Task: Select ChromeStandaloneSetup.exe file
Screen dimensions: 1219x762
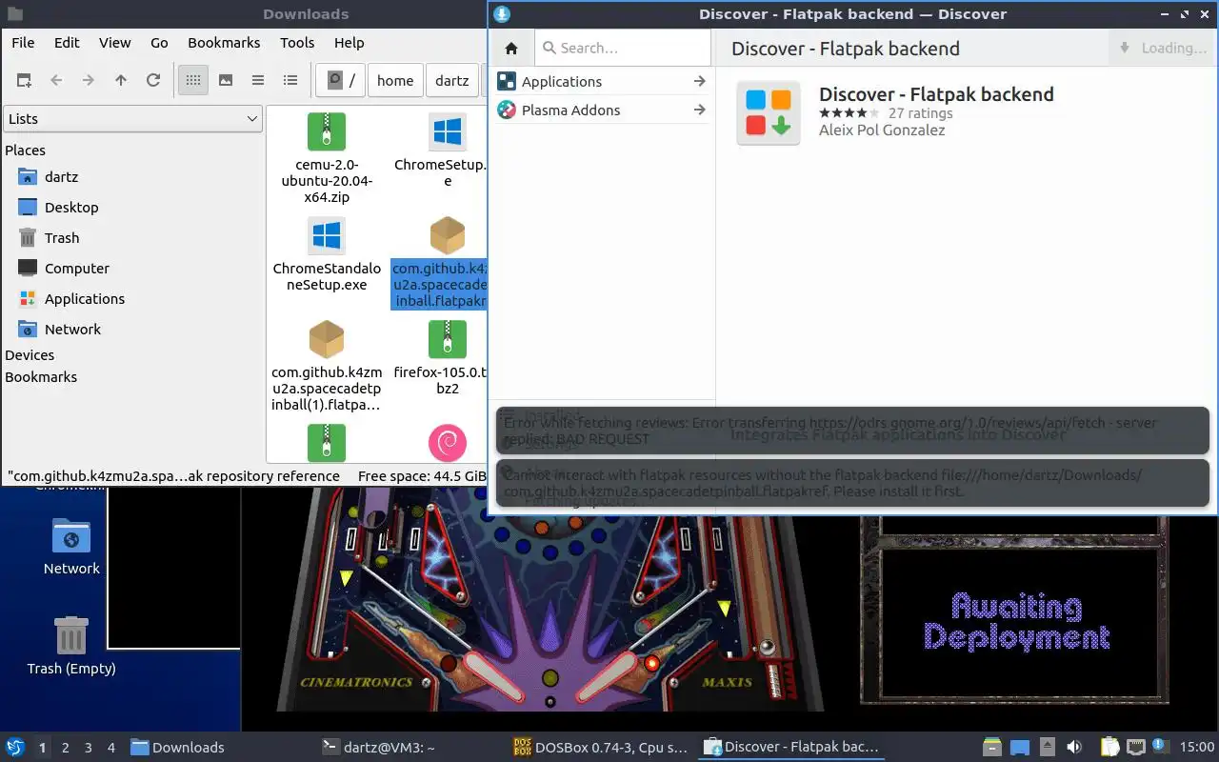Action: 327,253
